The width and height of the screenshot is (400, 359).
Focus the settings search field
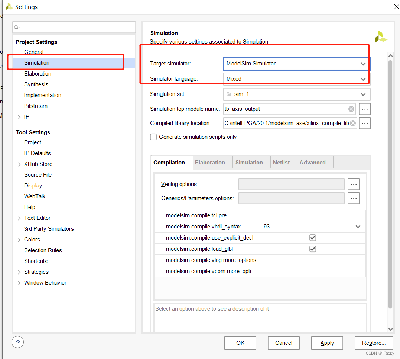[74, 27]
